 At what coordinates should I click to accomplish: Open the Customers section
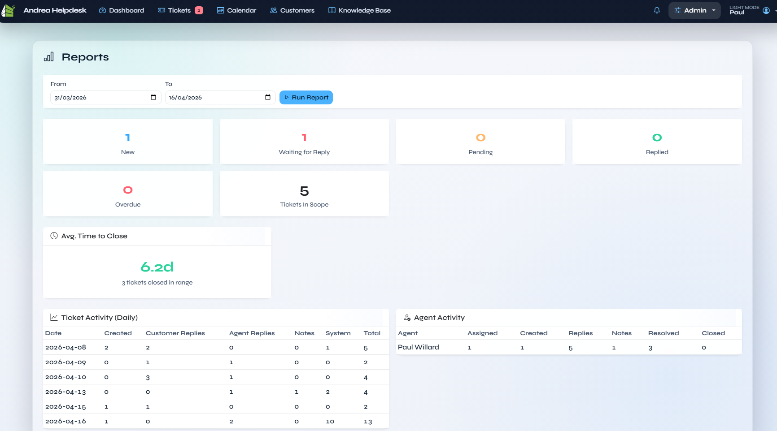click(x=292, y=10)
